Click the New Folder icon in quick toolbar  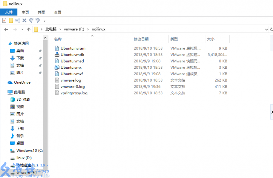point(11,20)
